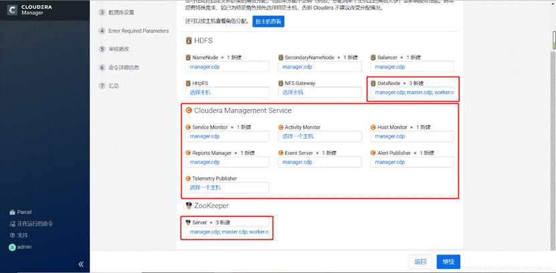Click the Service Monitor role icon

point(188,127)
